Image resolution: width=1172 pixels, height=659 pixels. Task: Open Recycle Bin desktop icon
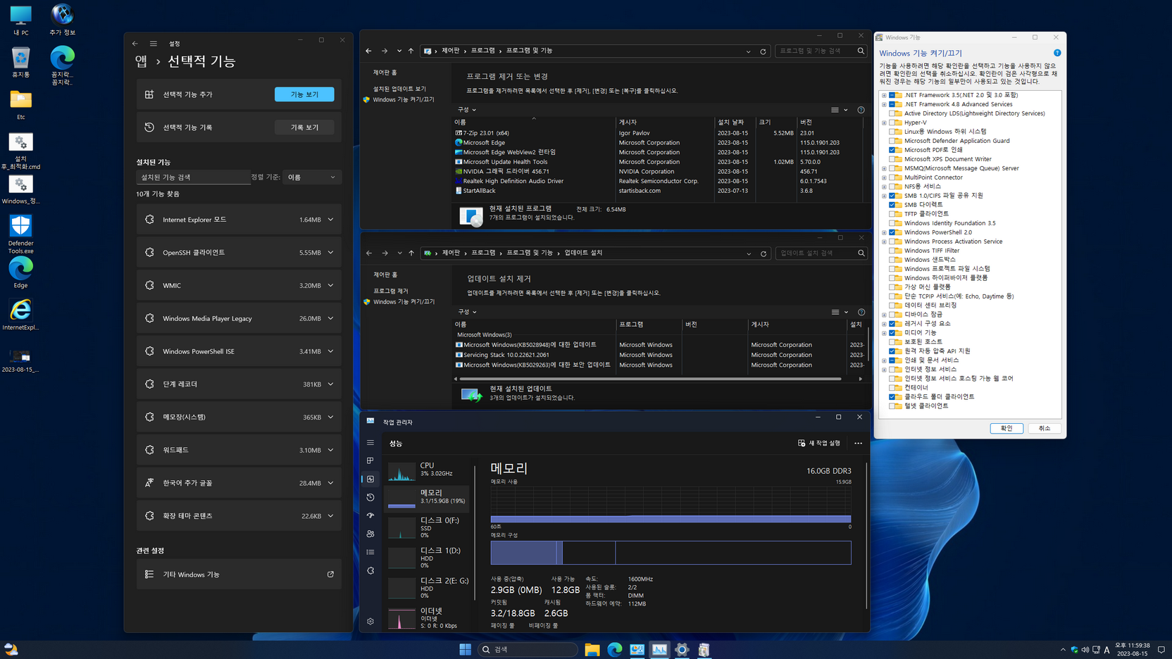[20, 62]
